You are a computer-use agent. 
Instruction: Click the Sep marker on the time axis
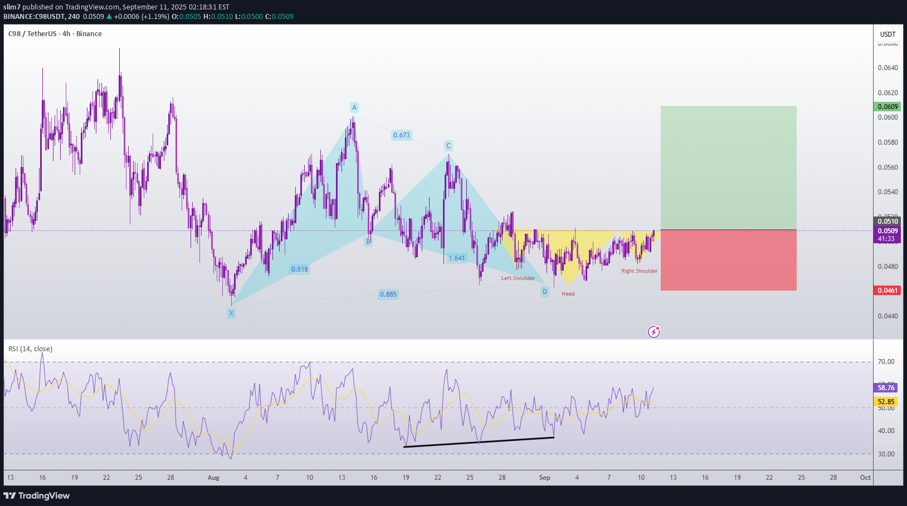click(x=544, y=478)
